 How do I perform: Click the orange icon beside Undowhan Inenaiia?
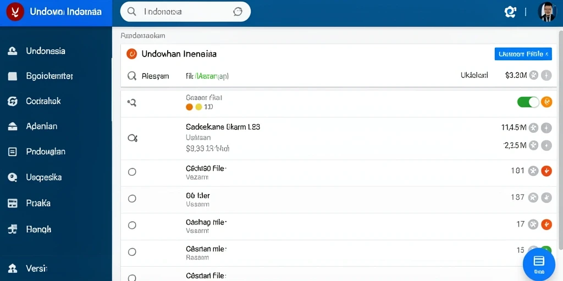[132, 54]
